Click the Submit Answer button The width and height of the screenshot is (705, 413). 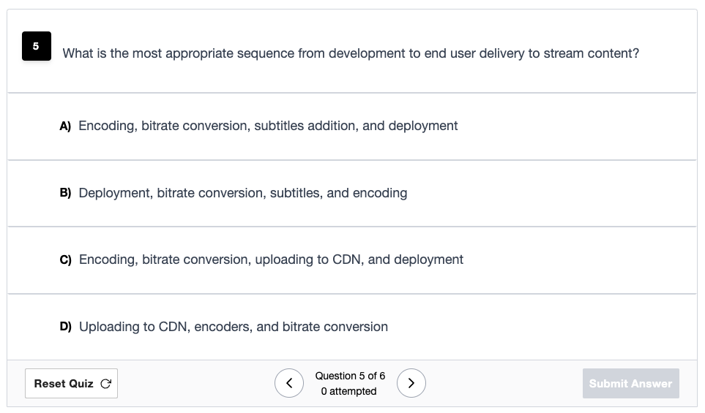click(x=631, y=383)
